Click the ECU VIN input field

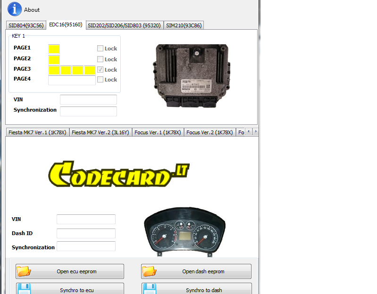[88, 100]
